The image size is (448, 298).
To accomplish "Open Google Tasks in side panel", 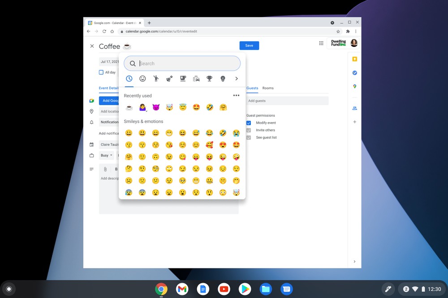I will pos(354,72).
